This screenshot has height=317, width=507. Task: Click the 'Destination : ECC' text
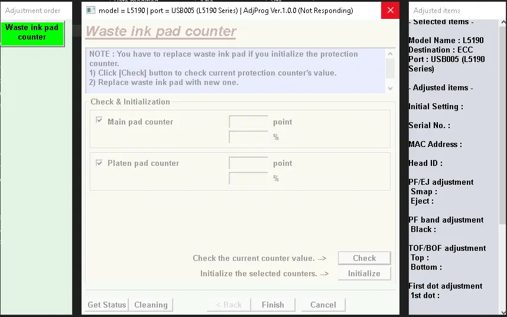click(x=440, y=50)
